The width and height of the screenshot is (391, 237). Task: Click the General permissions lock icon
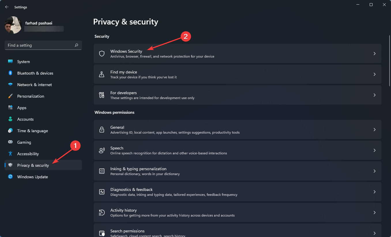[x=101, y=129]
